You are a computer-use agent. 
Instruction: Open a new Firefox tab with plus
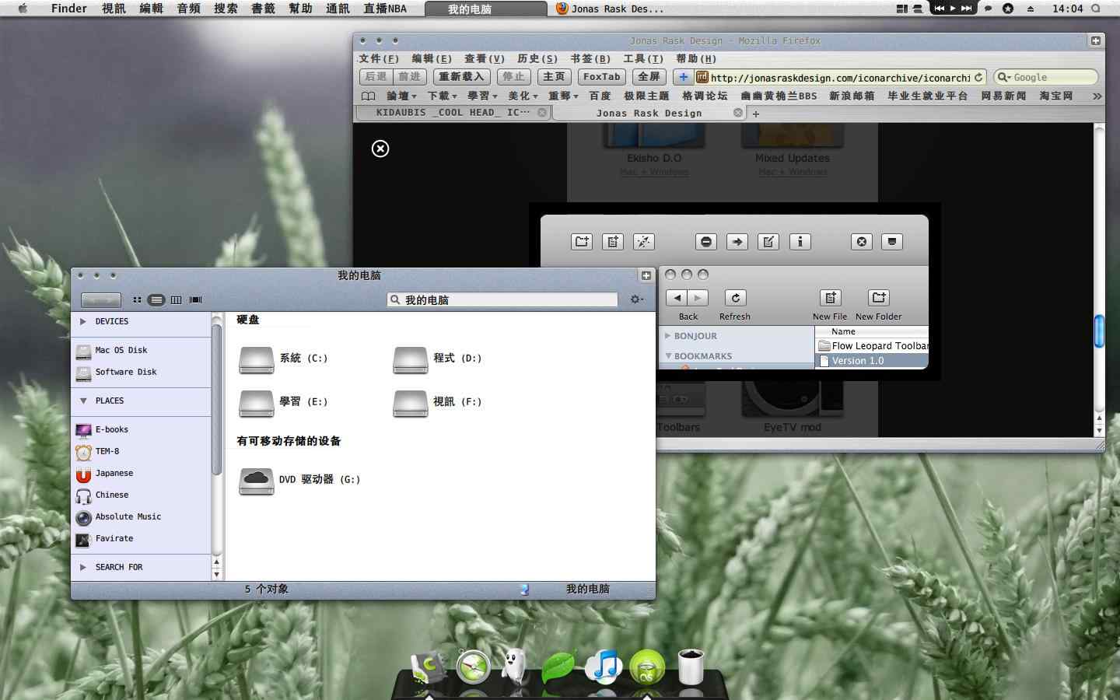755,114
